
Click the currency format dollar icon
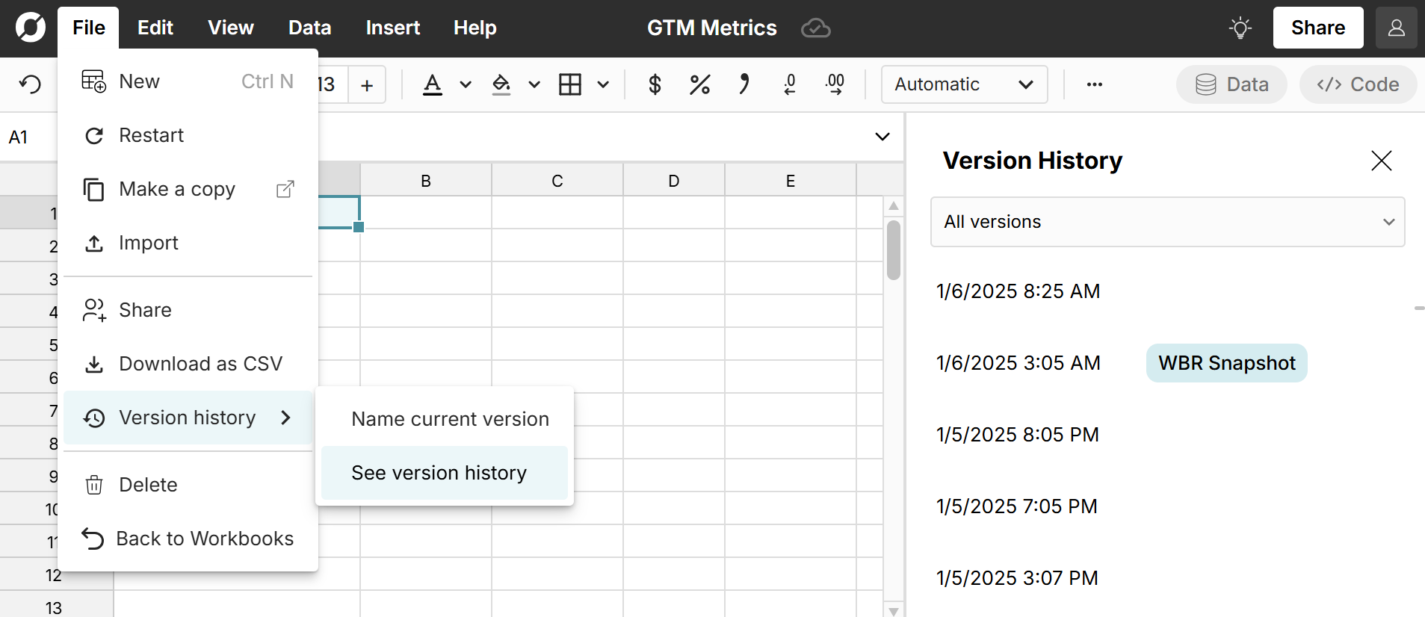pyautogui.click(x=655, y=84)
